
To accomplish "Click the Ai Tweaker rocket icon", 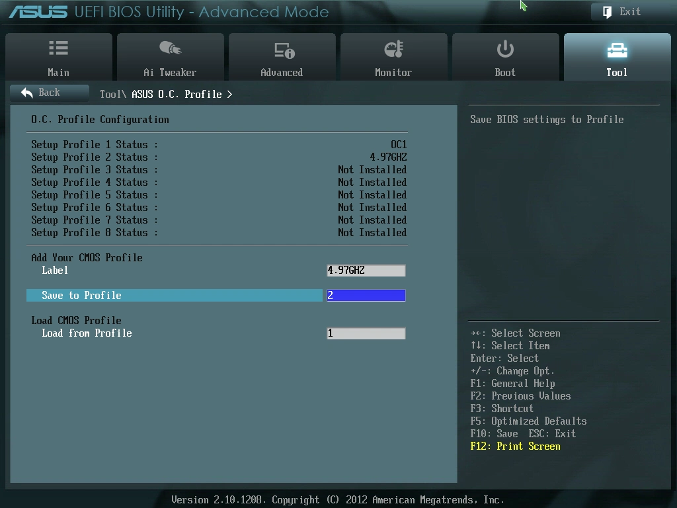I will coord(170,48).
